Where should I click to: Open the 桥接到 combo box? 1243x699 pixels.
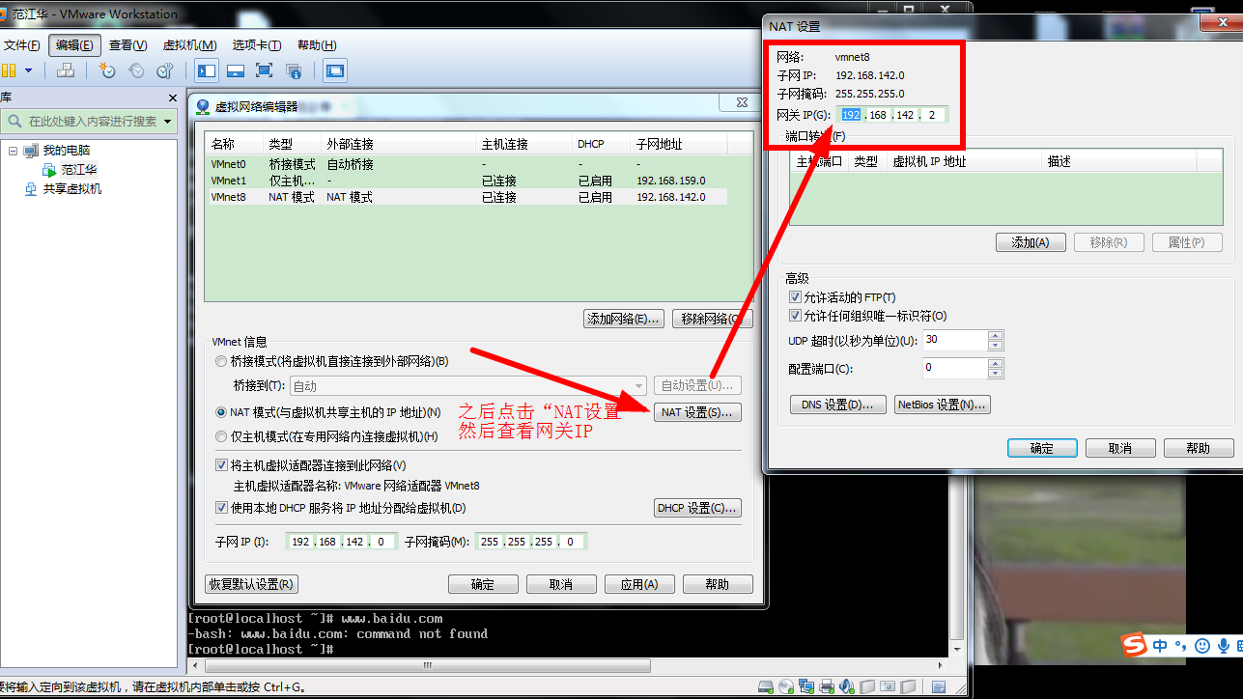[468, 386]
